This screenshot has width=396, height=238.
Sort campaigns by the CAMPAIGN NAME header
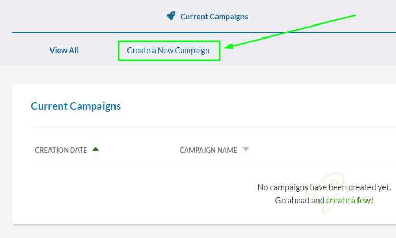coord(208,150)
